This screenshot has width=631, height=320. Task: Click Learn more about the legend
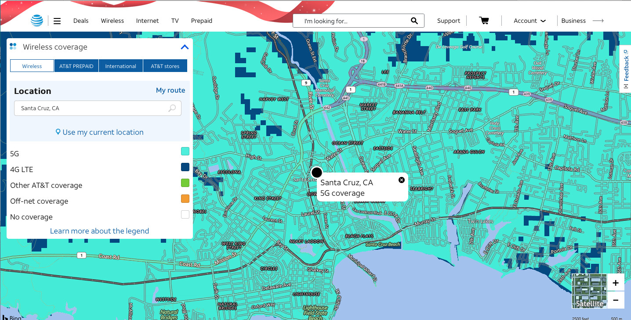(x=99, y=231)
